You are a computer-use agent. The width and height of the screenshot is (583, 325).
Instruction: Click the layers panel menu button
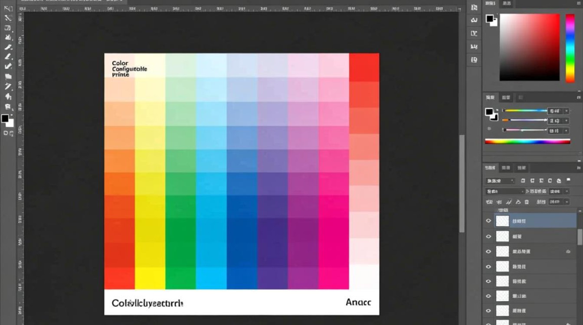(579, 168)
